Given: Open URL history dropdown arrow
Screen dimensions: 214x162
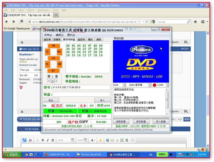Looking at the screenshot, I should (x=143, y=22).
